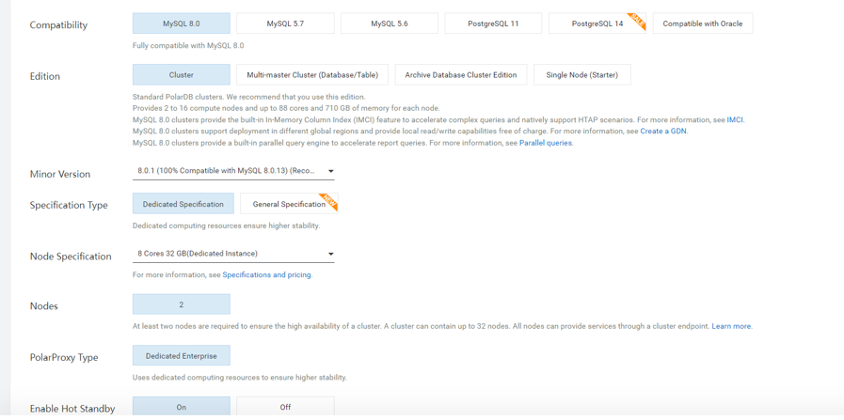This screenshot has width=844, height=420.
Task: Select Dedicated Specification type
Action: (183, 204)
